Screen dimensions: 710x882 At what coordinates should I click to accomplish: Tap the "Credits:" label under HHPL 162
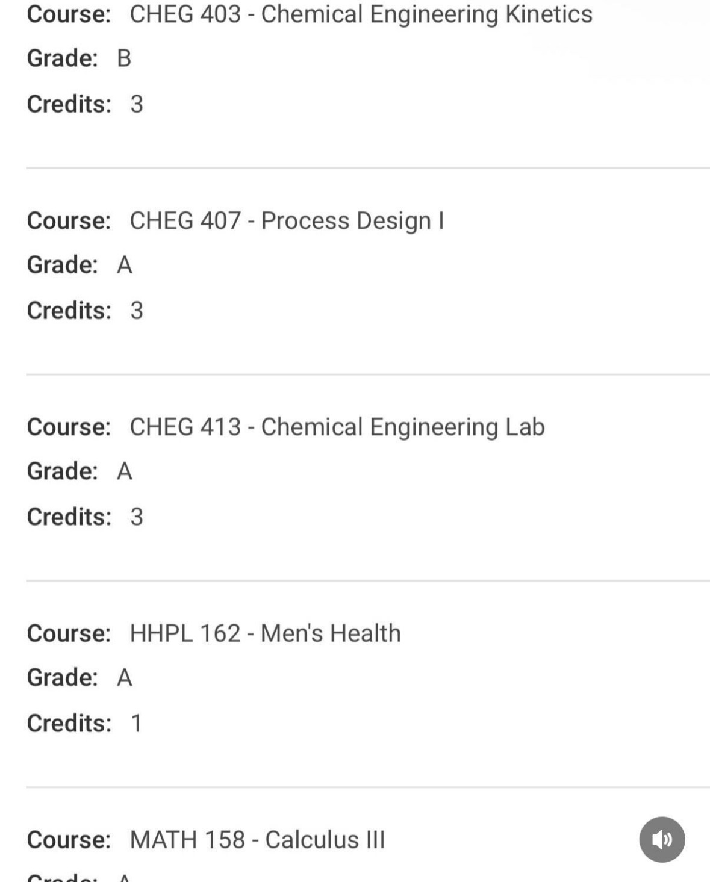coord(69,724)
